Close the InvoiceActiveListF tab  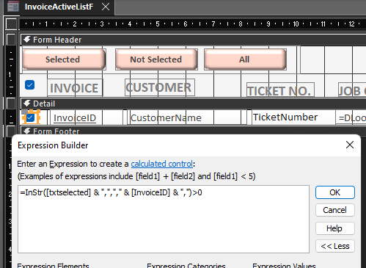pos(106,7)
